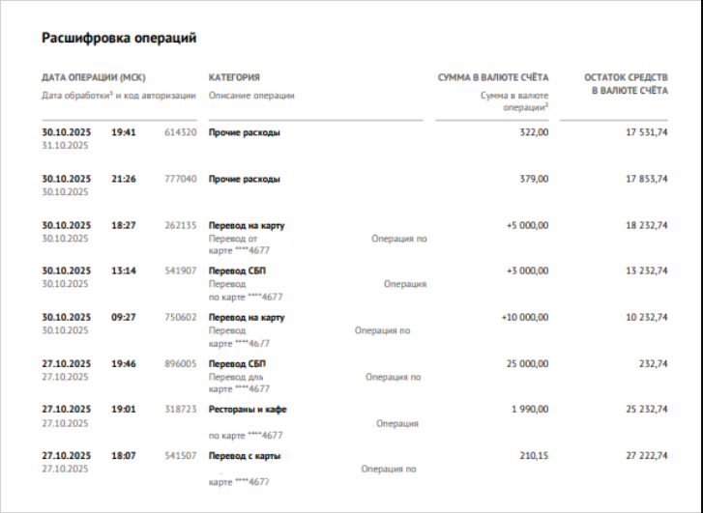Viewport: 703px width, 513px height.
Task: Select the "Рестораны и кафе" category
Action: [x=248, y=410]
